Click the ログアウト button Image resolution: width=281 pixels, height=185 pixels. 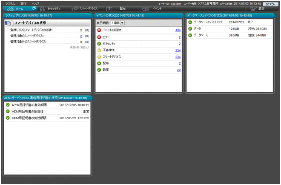(x=270, y=4)
